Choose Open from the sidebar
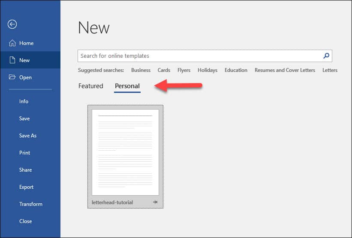 [x=30, y=77]
